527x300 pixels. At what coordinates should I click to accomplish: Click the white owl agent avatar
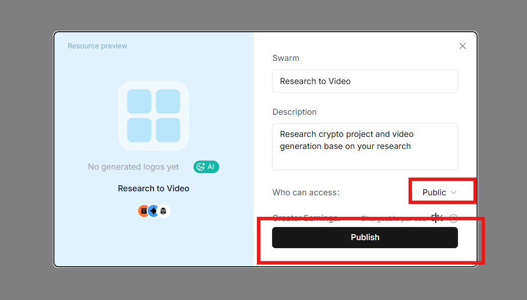[163, 211]
